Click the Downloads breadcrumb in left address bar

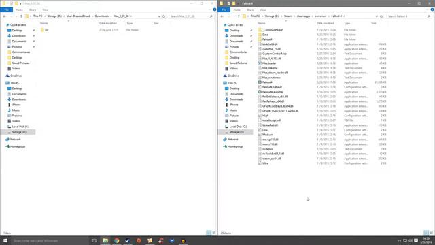(102, 16)
